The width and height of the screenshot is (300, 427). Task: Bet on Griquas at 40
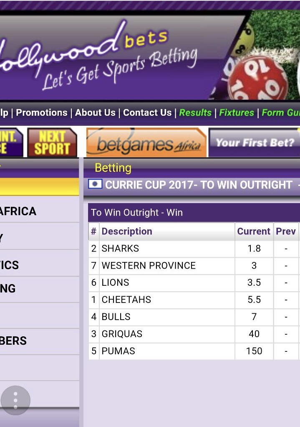coord(254,334)
